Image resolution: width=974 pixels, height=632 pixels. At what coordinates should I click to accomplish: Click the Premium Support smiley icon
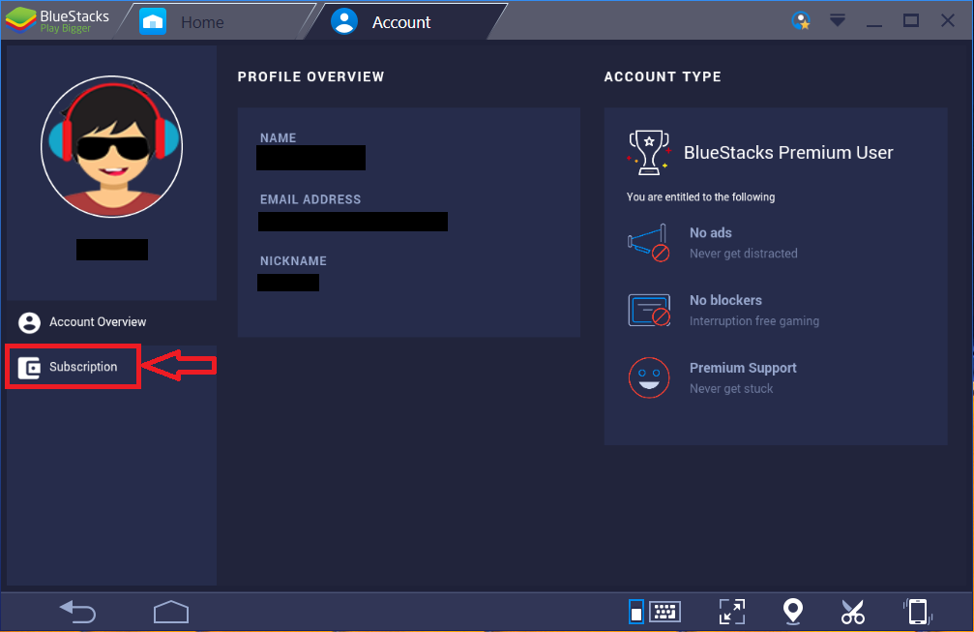coord(649,377)
